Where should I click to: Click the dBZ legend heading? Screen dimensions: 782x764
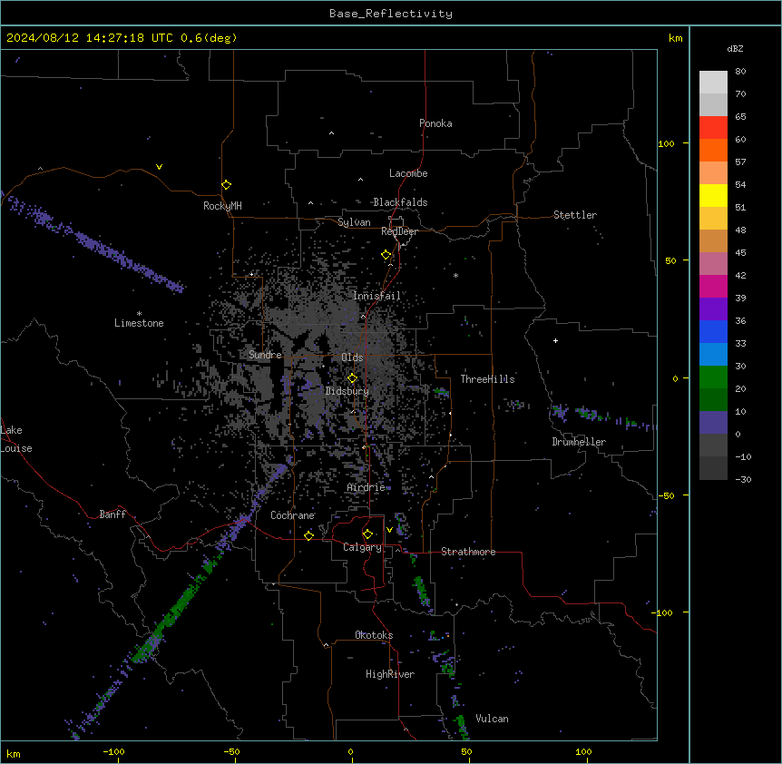735,48
